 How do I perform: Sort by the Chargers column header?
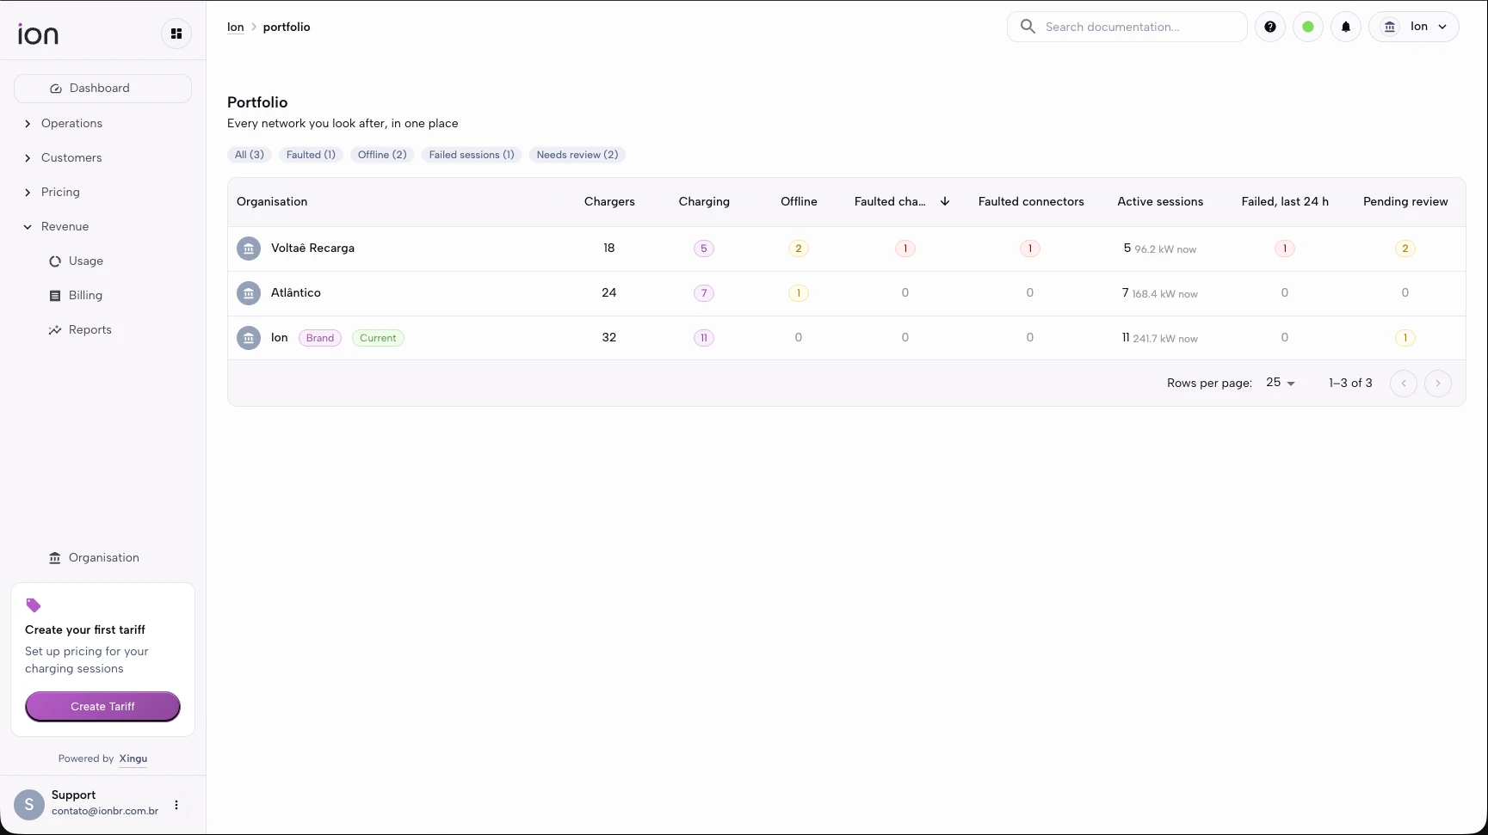pos(609,201)
